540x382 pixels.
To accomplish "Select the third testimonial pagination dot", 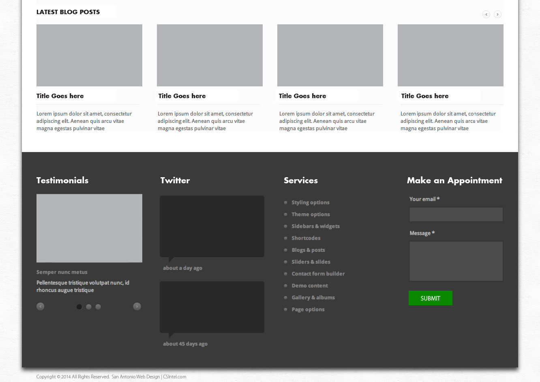I will 98,307.
